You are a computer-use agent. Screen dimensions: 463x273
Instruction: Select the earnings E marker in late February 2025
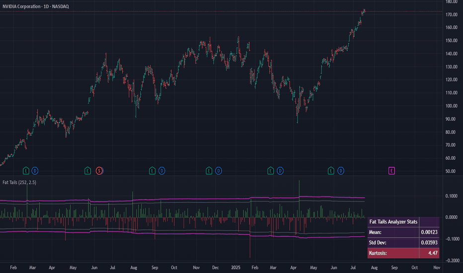click(x=270, y=171)
